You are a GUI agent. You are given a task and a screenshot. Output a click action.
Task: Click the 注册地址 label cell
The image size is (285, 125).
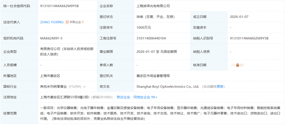19,97
